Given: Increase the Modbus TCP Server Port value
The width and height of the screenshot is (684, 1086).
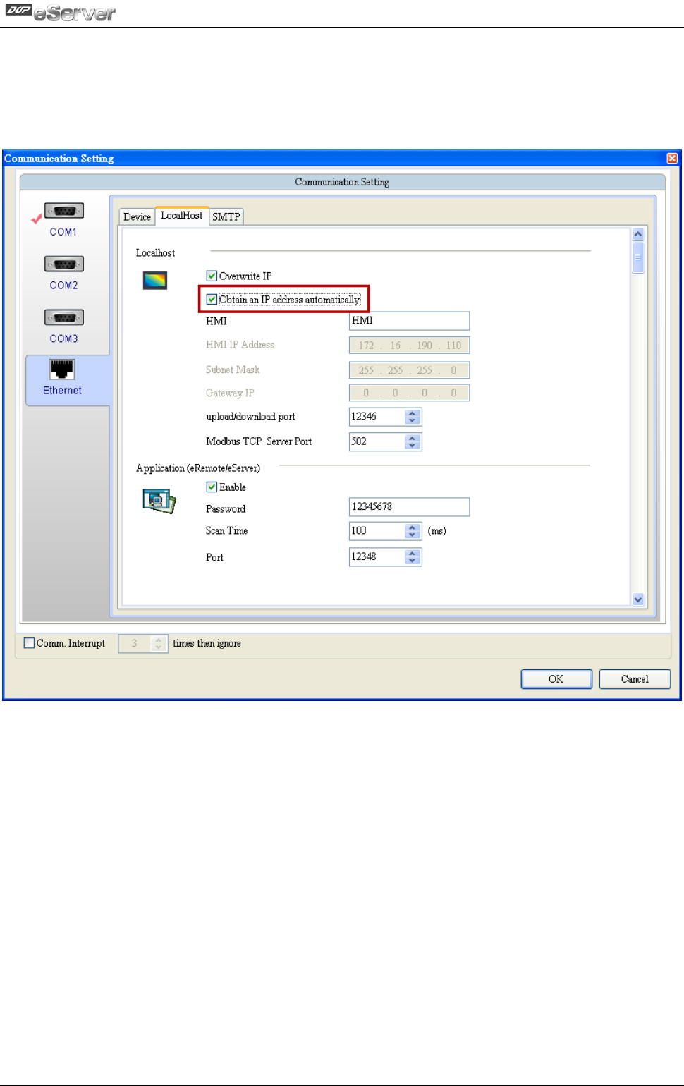Looking at the screenshot, I should (x=413, y=438).
